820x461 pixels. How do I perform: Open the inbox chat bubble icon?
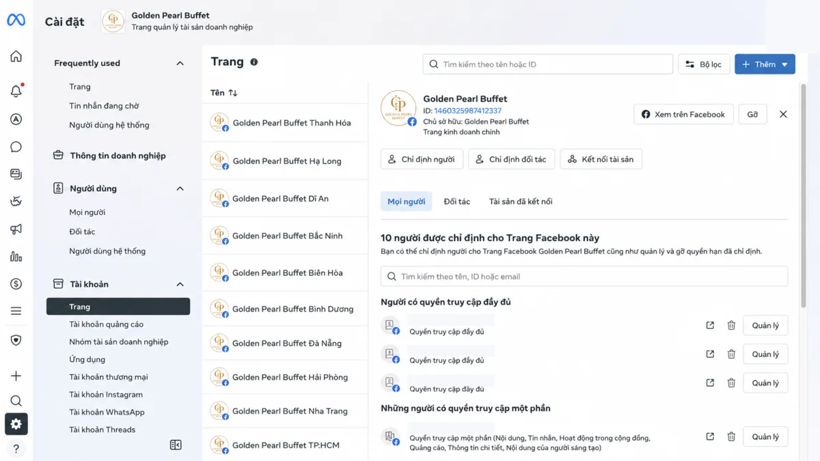pyautogui.click(x=16, y=147)
